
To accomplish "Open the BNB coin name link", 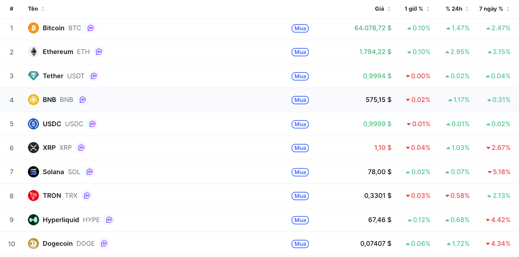I will coord(49,100).
